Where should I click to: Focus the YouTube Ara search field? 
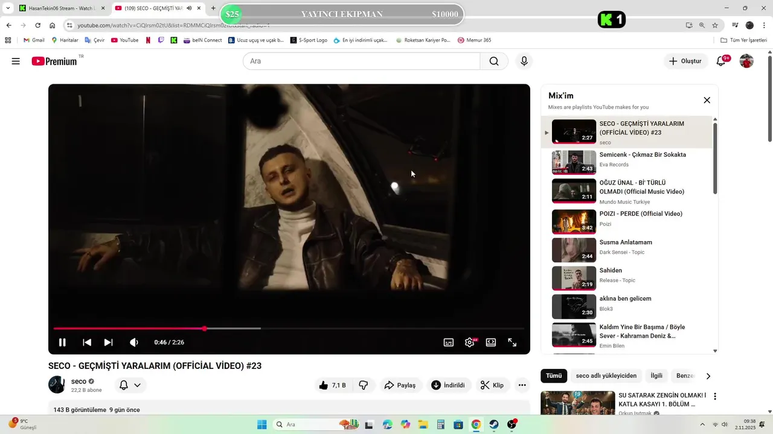coord(361,61)
